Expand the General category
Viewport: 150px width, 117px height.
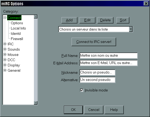(5, 70)
